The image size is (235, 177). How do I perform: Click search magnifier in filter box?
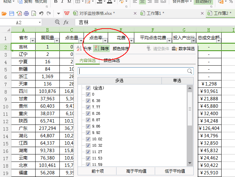(190, 71)
